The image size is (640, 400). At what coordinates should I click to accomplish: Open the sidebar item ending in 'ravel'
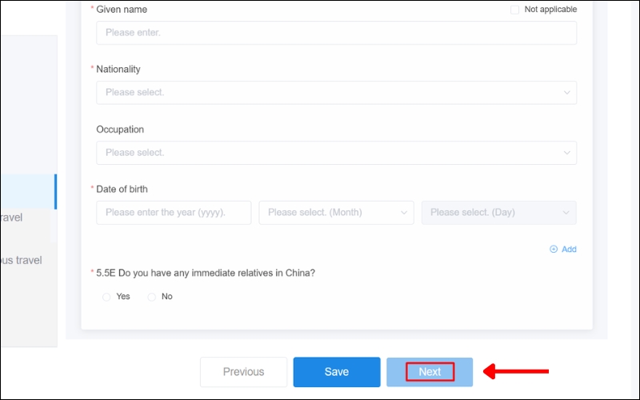16,218
